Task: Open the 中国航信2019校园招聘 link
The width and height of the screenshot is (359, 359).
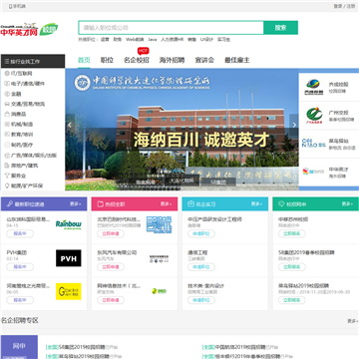Action: tap(240, 347)
